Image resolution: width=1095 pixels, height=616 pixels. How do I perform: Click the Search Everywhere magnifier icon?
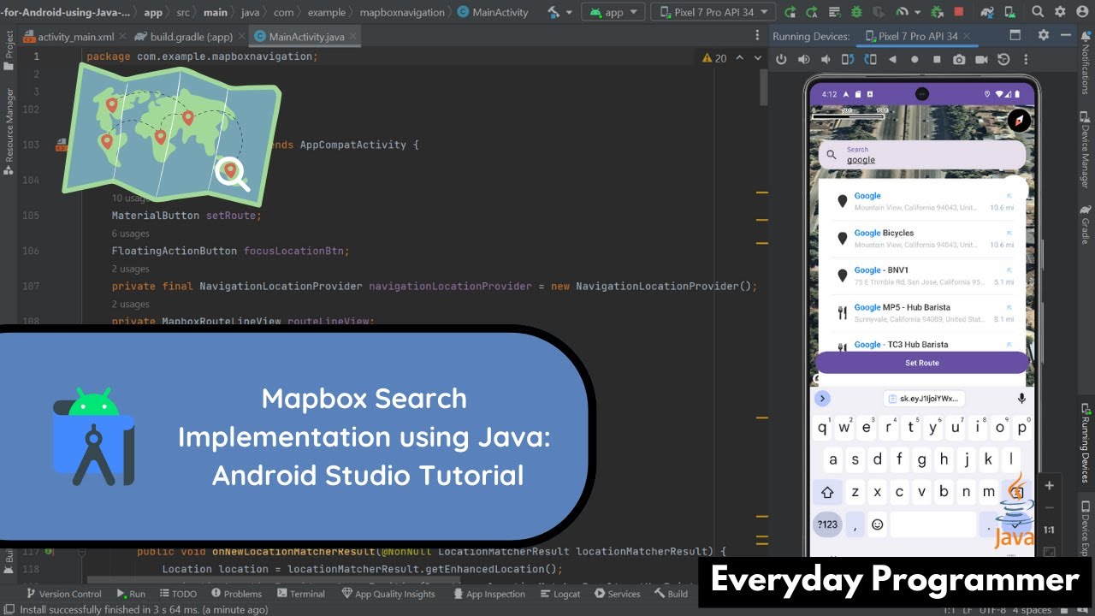coord(1038,12)
